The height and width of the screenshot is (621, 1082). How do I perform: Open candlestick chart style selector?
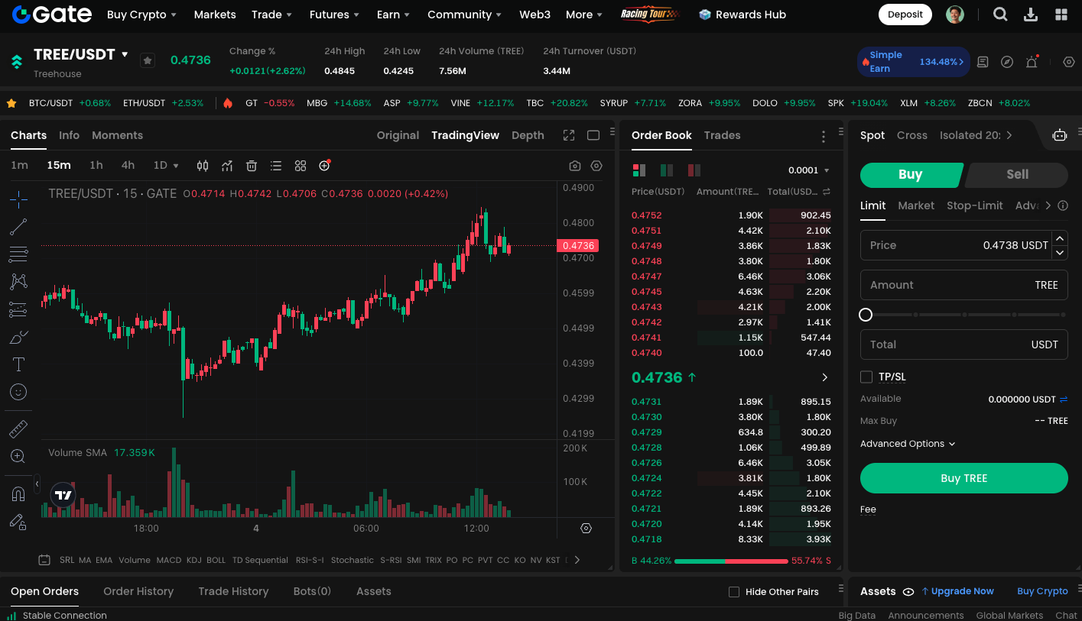203,166
